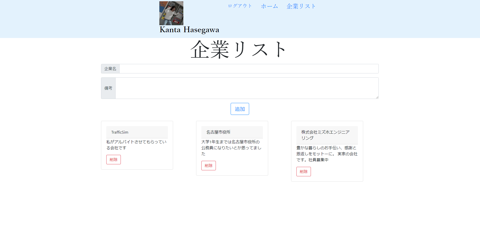
Task: Delete the 株式会社ミズホエンジニアリング card
Action: pos(304,172)
